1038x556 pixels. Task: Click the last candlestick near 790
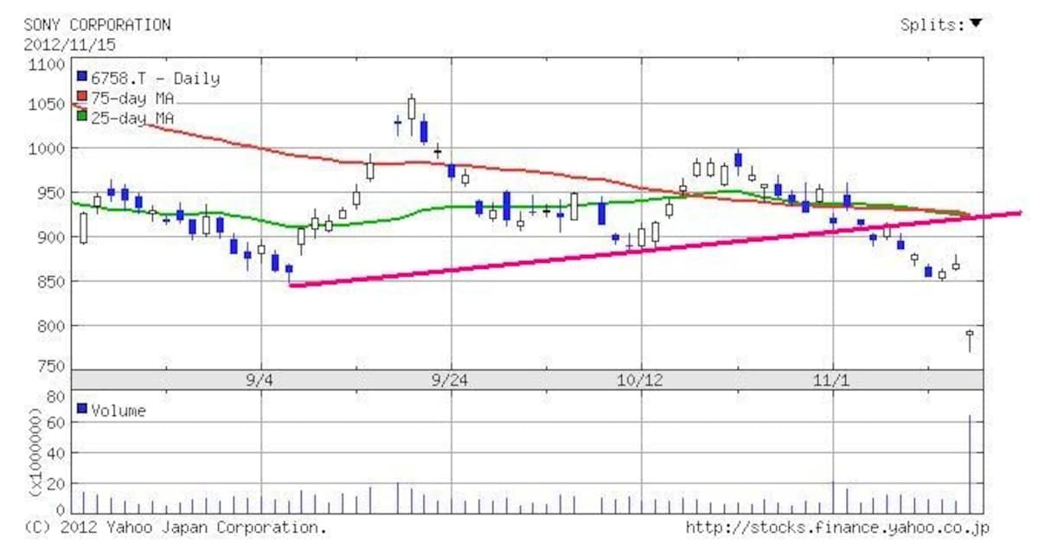(x=970, y=340)
